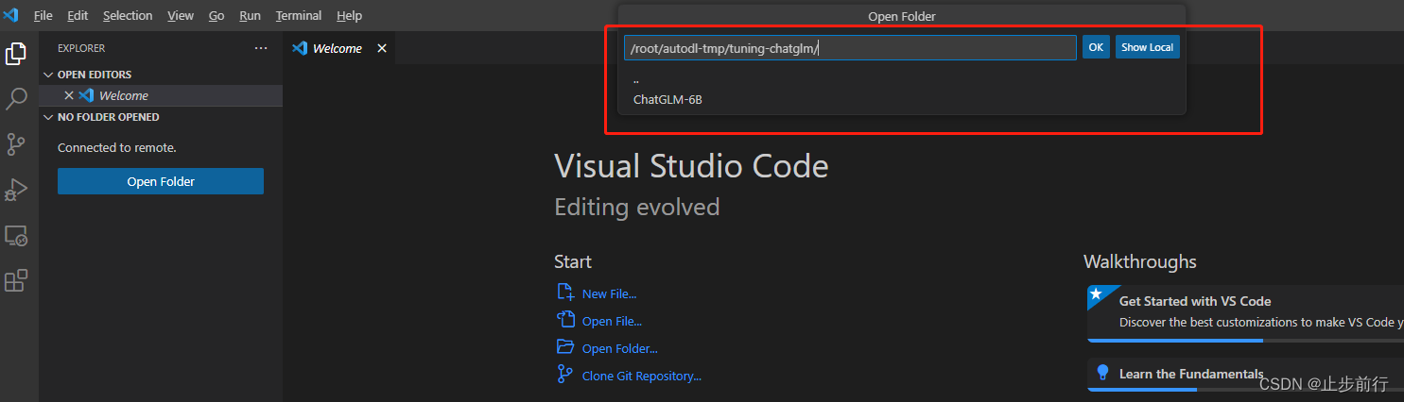Select the parent directory '..' entry
This screenshot has height=402, width=1404.
click(x=901, y=80)
